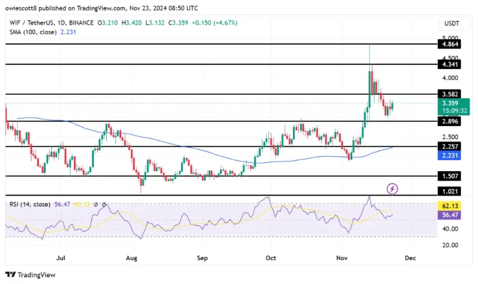
Task: Click the 2.896 support price label
Action: [450, 121]
